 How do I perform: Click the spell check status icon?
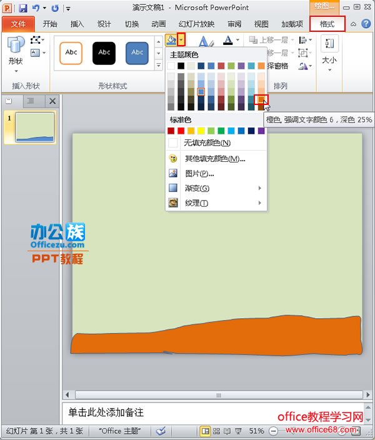(x=161, y=431)
